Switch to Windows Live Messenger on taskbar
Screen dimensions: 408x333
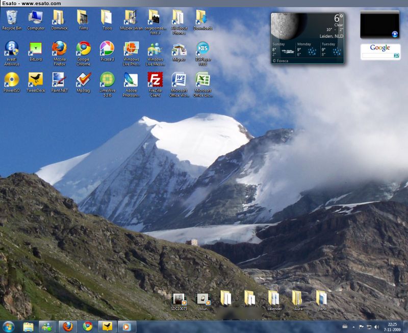tap(47, 327)
